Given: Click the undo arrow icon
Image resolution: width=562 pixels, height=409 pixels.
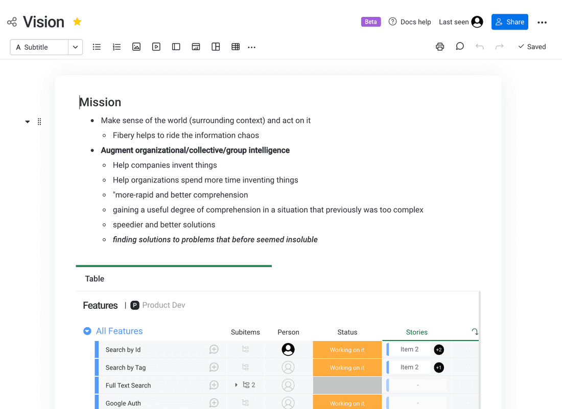Looking at the screenshot, I should coord(479,47).
